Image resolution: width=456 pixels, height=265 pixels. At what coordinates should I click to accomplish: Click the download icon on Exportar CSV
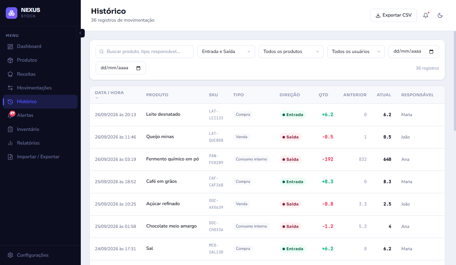[378, 16]
